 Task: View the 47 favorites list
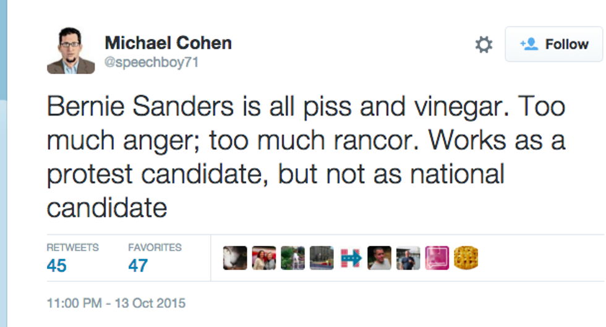[138, 266]
